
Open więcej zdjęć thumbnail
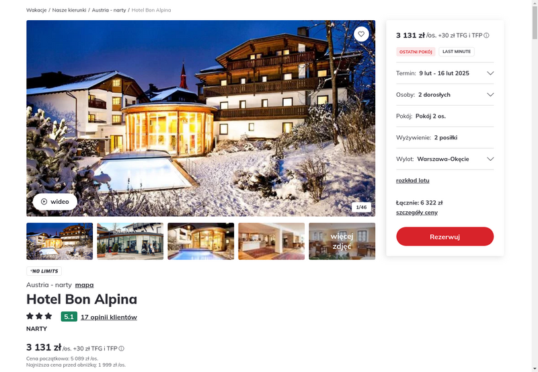342,241
